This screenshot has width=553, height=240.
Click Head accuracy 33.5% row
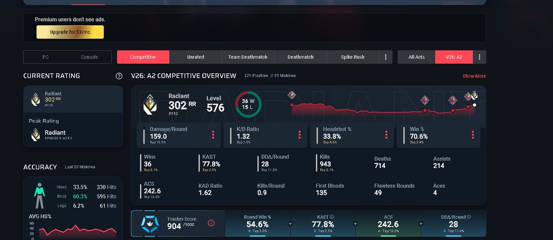coord(87,187)
